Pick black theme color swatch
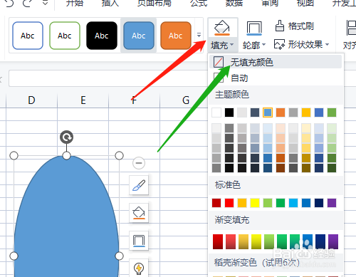Viewport: 356px width, 277px height. (x=229, y=113)
